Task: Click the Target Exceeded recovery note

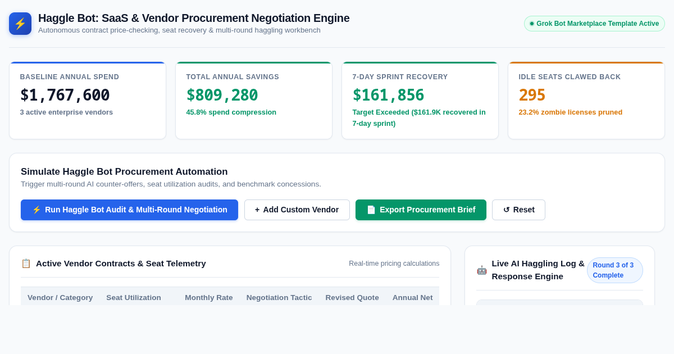Action: click(x=419, y=118)
